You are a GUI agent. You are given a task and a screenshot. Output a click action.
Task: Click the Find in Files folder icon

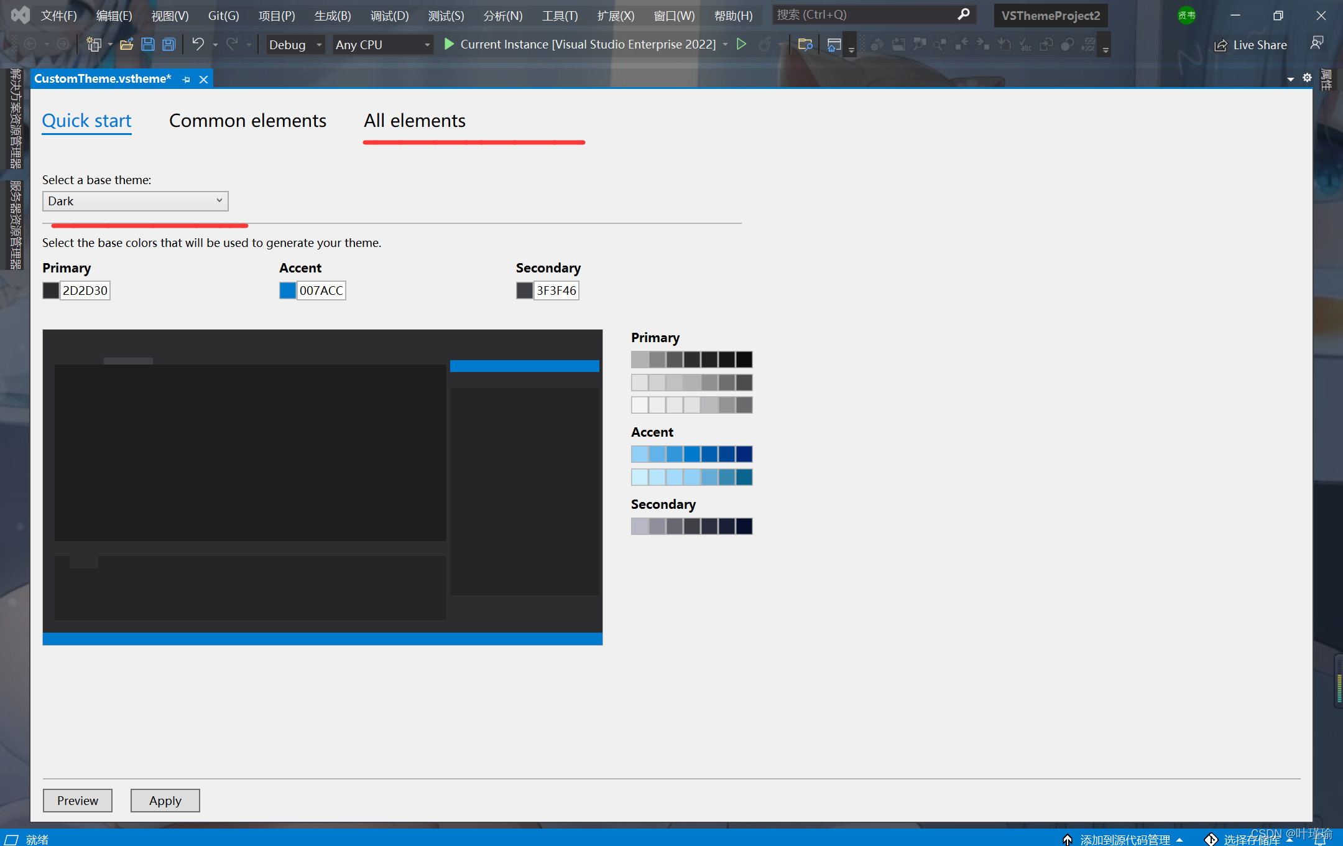[805, 44]
